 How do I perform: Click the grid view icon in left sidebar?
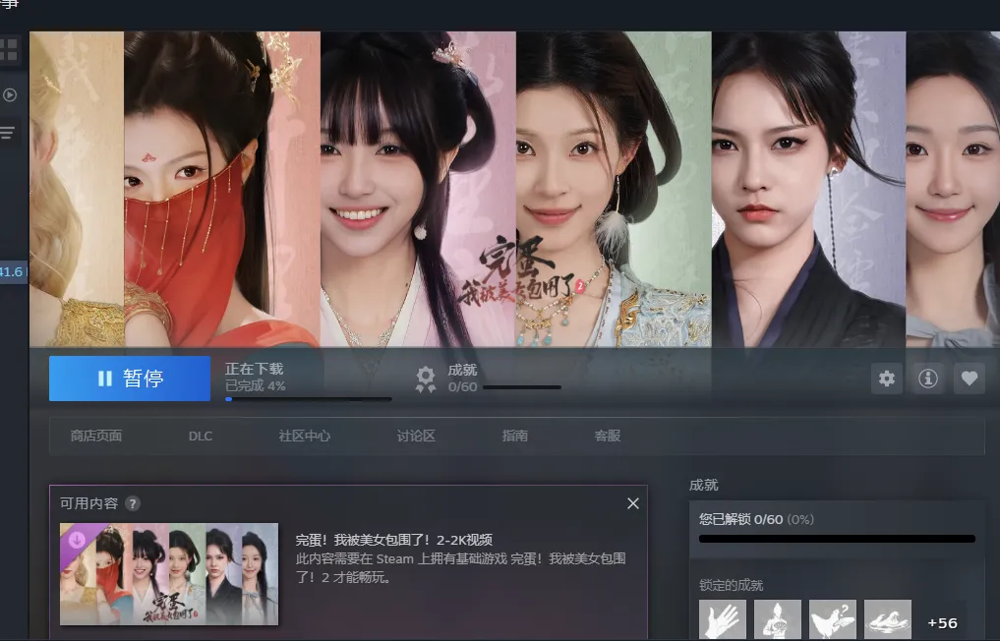click(x=9, y=49)
